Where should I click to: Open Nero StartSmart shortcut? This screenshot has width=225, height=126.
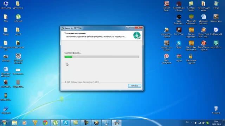[x=166, y=59]
